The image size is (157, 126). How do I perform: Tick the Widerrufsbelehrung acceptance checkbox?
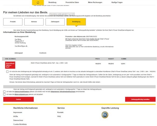coord(4,94)
